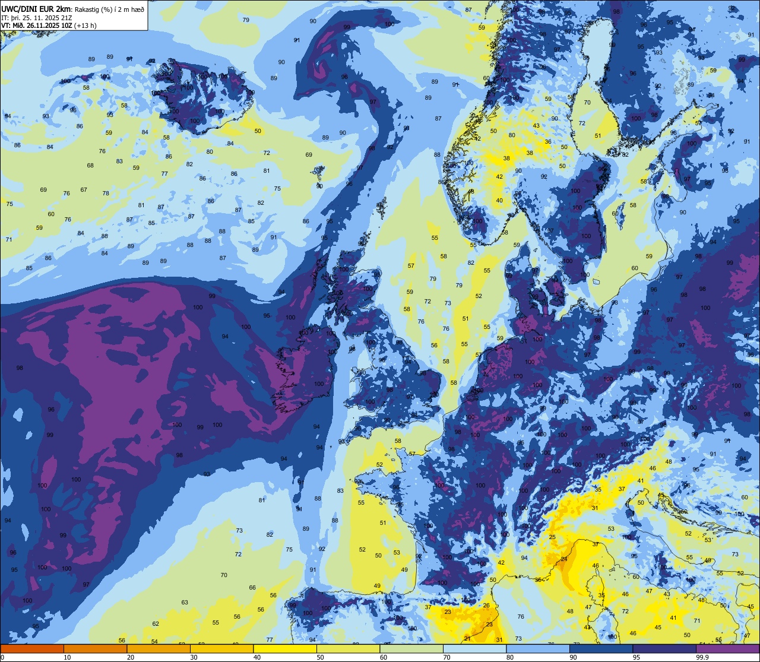Click the humidity value '68' on the map
This screenshot has width=760, height=662.
coord(90,165)
